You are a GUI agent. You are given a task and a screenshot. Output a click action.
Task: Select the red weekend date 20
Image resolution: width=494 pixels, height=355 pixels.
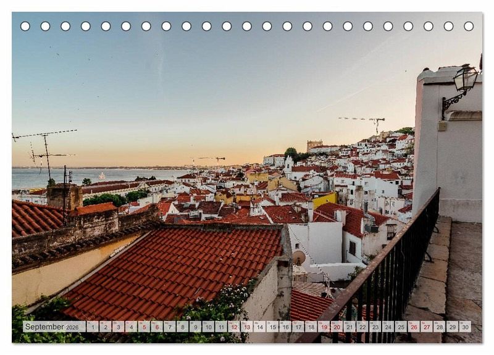click(x=337, y=327)
